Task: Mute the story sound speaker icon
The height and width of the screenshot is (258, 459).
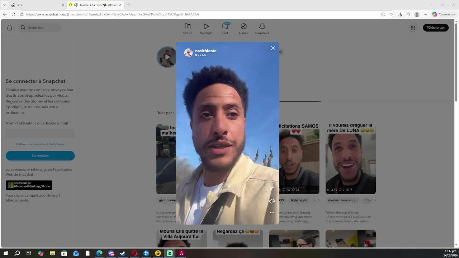Action: (x=272, y=201)
